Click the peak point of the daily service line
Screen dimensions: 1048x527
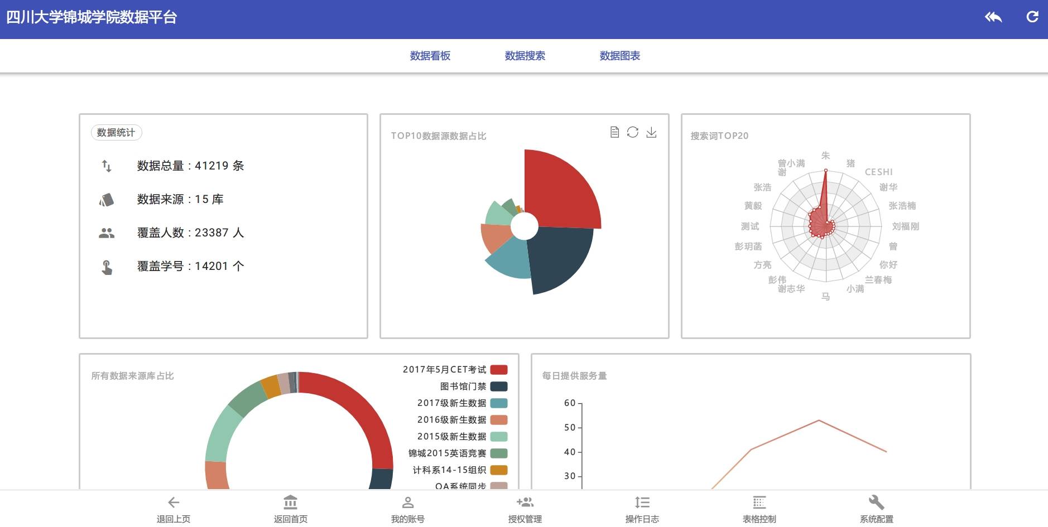click(819, 420)
